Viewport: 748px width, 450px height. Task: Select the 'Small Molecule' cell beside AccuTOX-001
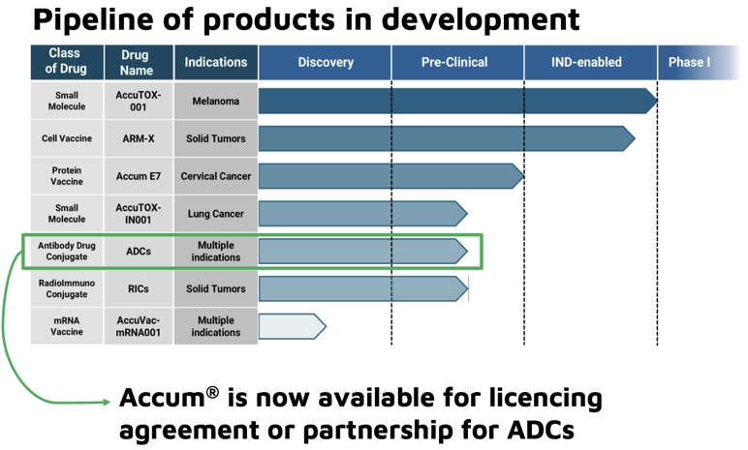(x=67, y=101)
